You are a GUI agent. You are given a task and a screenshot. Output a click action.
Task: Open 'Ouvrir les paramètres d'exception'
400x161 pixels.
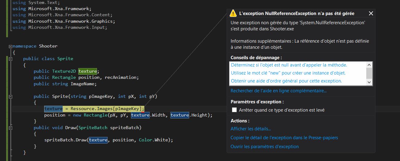coord(265,147)
